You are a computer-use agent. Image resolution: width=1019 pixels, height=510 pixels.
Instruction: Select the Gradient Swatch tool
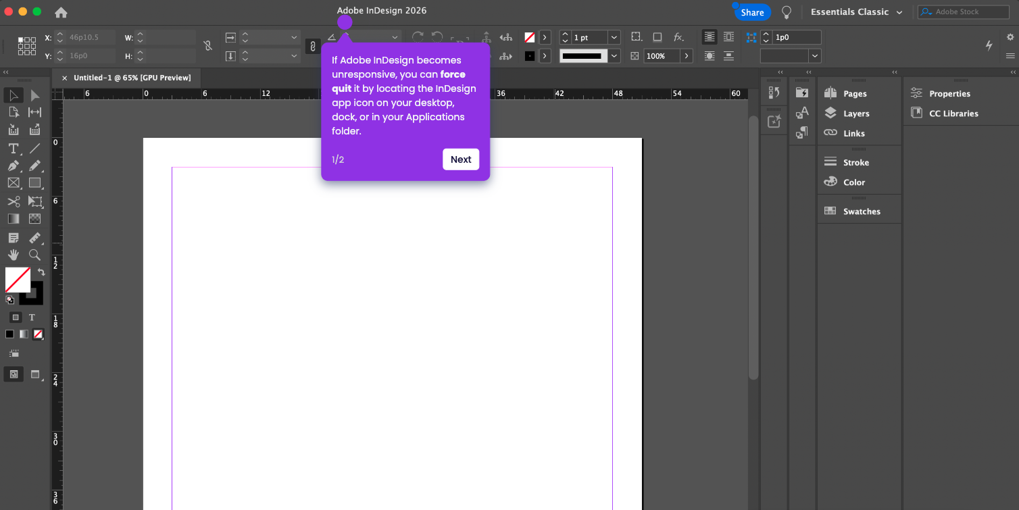pos(14,219)
